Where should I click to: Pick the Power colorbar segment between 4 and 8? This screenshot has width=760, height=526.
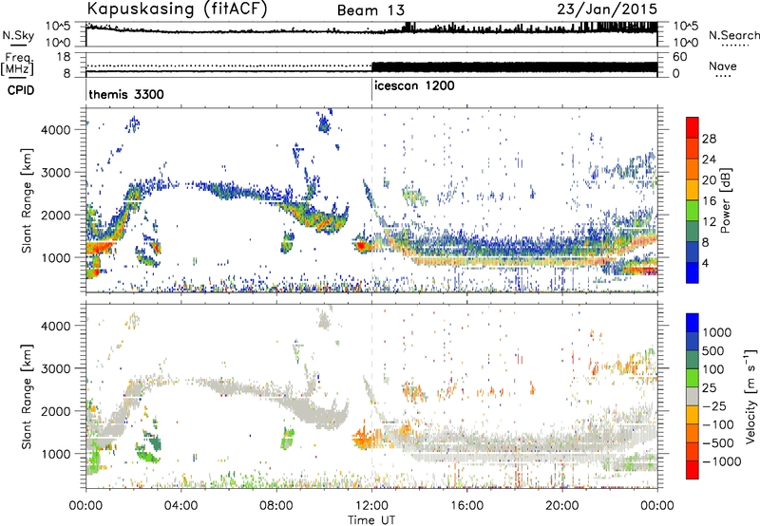point(693,253)
